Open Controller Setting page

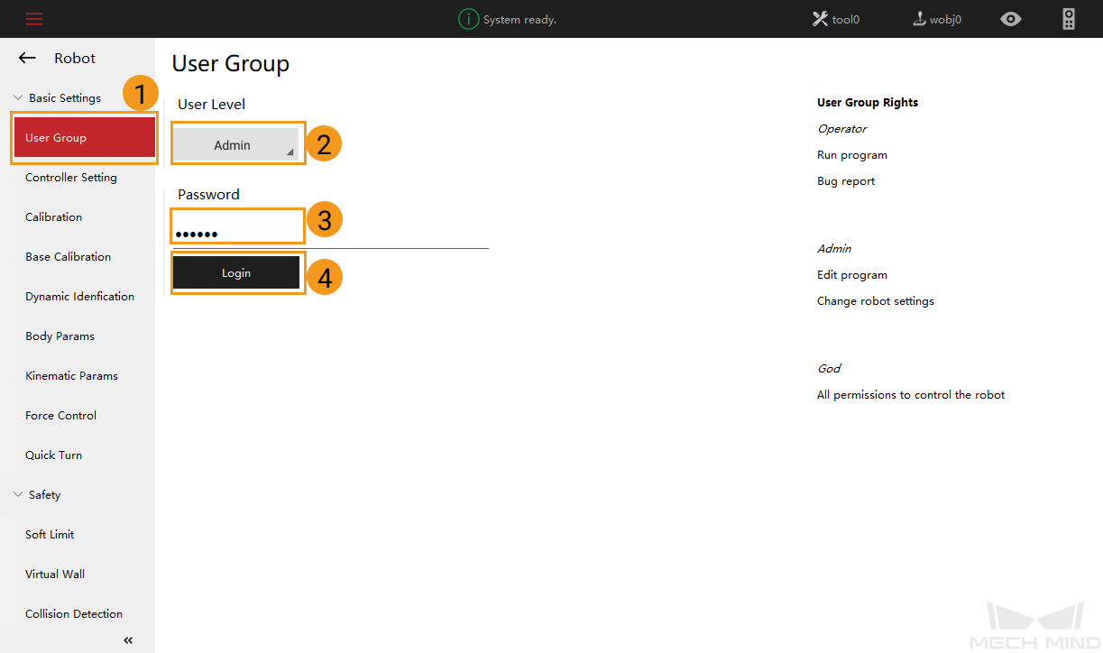click(x=71, y=178)
